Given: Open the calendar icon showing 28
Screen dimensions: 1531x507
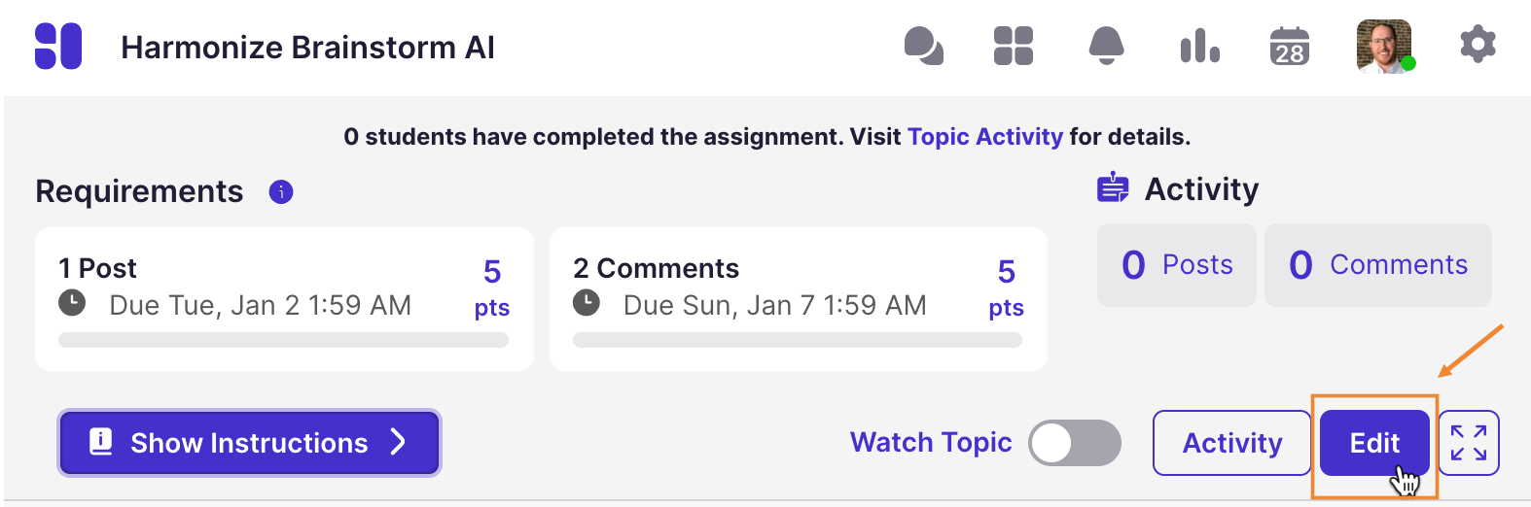Looking at the screenshot, I should pos(1289,47).
